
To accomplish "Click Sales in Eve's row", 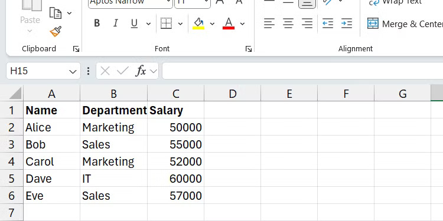I will pyautogui.click(x=113, y=196).
